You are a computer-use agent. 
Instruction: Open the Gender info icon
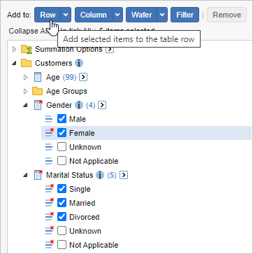79,105
